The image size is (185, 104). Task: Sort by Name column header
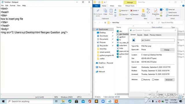point(119,27)
